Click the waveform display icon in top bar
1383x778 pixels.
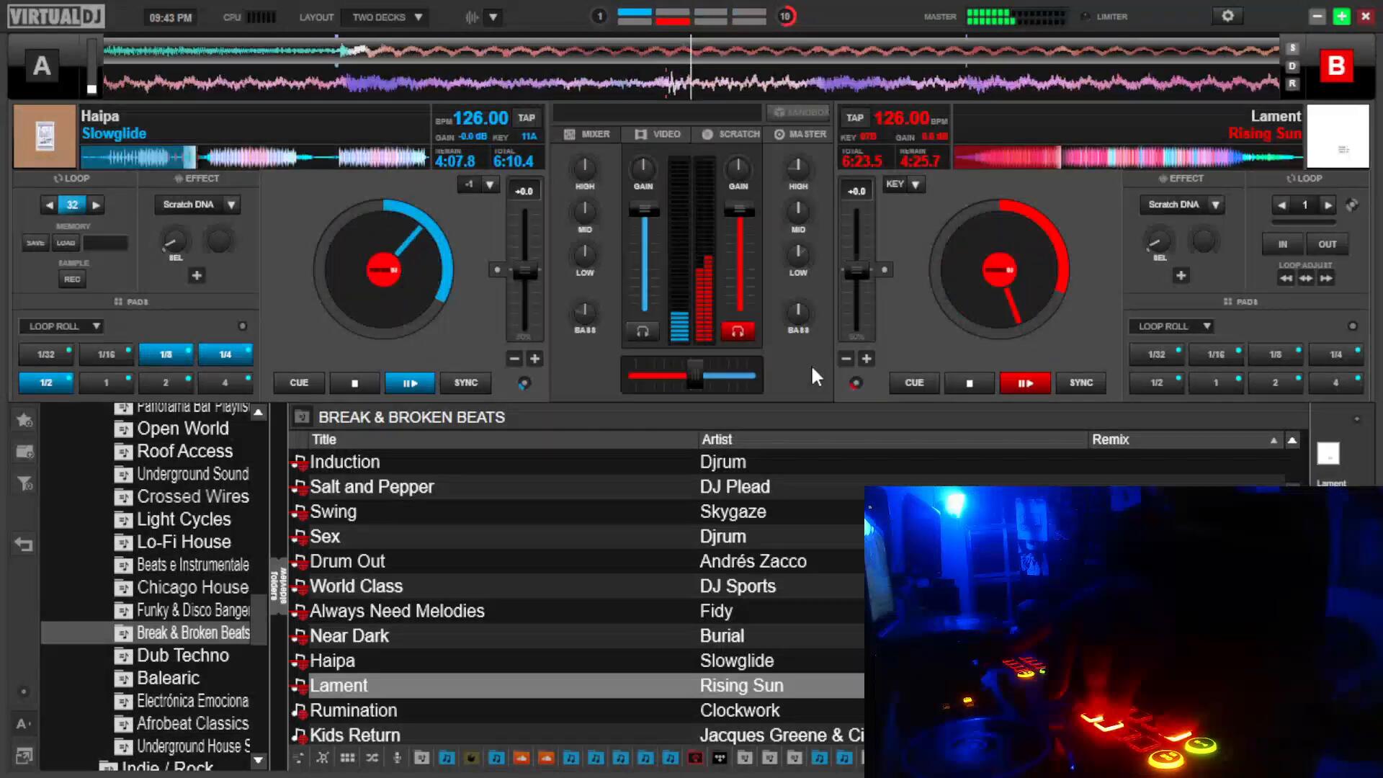(472, 17)
